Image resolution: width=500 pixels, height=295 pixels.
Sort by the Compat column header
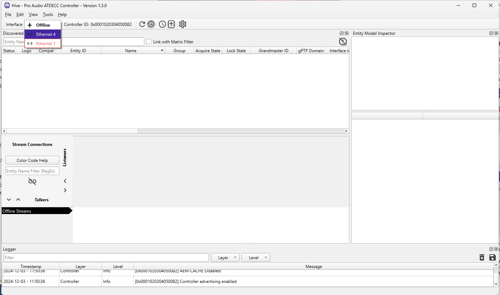click(x=46, y=51)
